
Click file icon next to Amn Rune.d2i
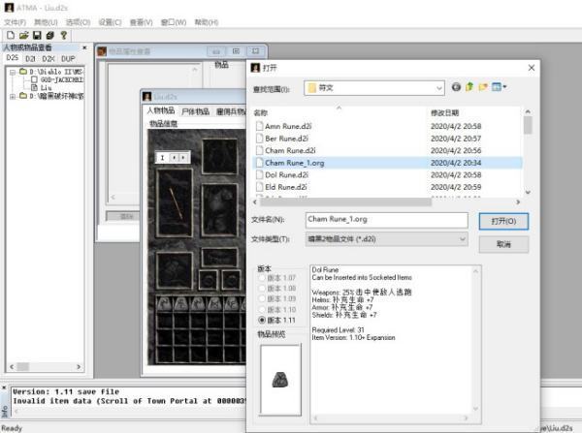tap(259, 126)
